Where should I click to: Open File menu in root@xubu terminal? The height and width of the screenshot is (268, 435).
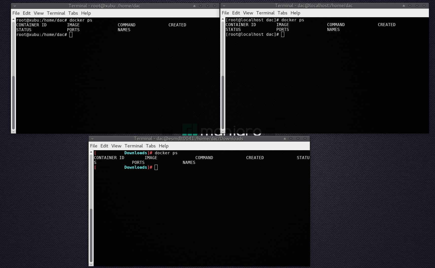click(16, 13)
